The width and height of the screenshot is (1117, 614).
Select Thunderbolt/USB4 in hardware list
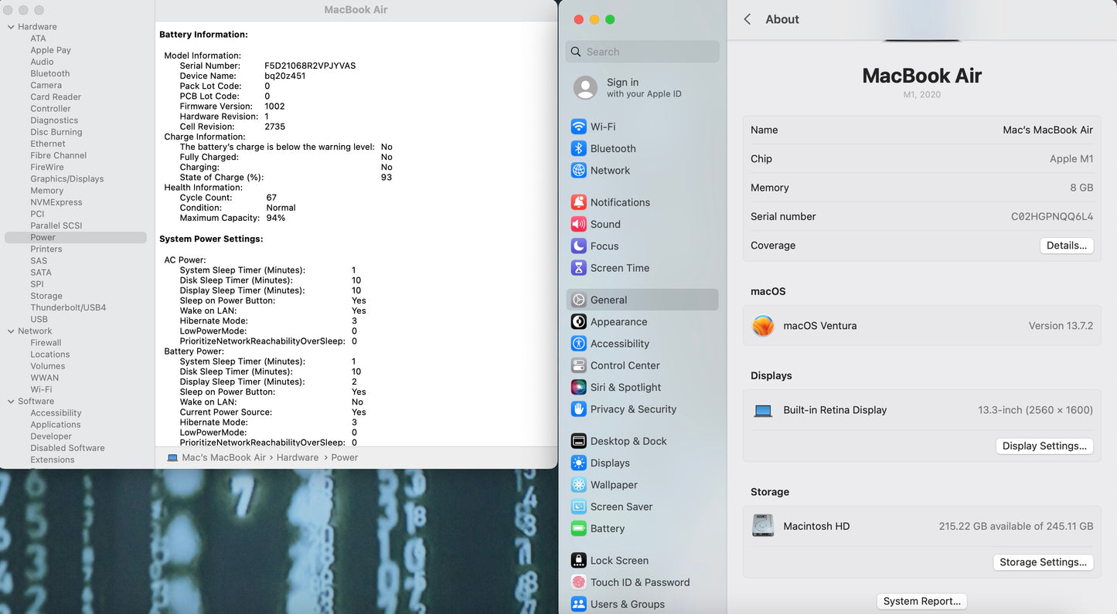pos(68,307)
